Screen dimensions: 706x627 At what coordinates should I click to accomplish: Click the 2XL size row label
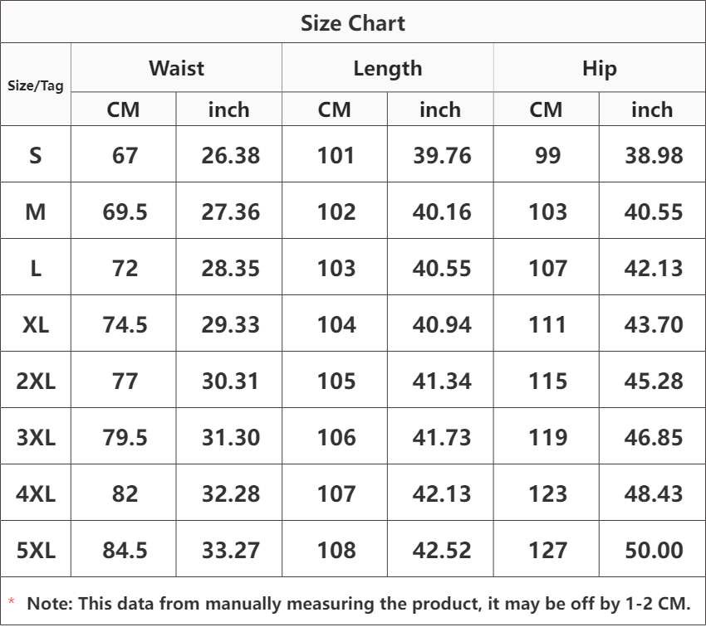pyautogui.click(x=36, y=382)
